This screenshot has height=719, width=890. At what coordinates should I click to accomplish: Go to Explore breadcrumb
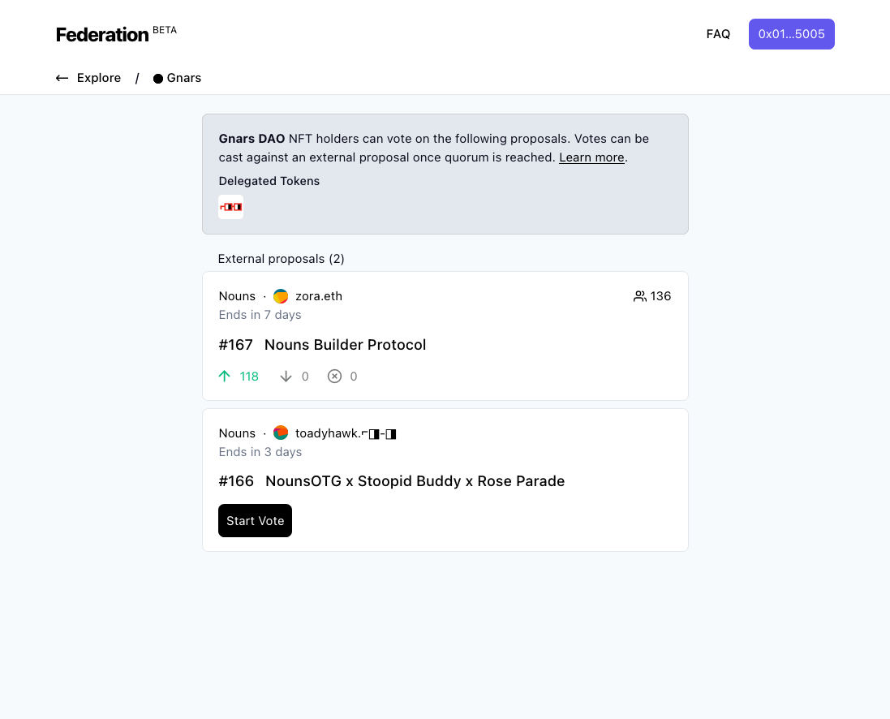[99, 78]
